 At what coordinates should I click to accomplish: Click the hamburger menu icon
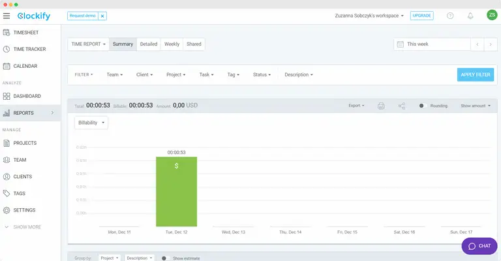click(x=7, y=16)
